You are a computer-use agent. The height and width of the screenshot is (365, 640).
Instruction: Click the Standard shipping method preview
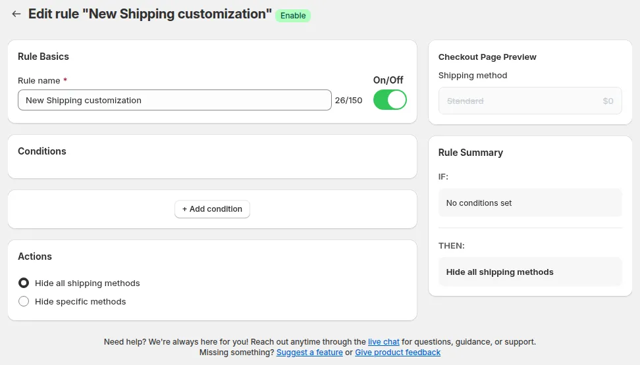[530, 101]
